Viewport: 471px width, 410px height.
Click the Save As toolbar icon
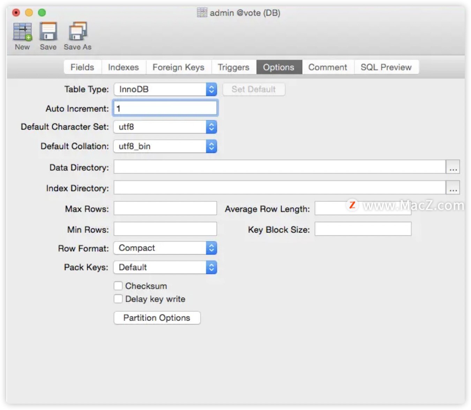pos(78,32)
